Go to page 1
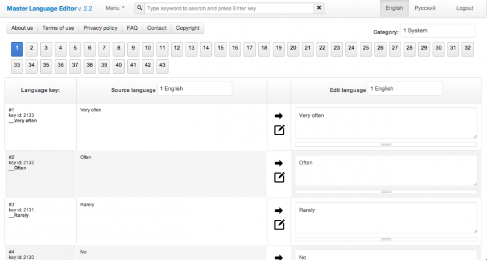 coord(17,49)
